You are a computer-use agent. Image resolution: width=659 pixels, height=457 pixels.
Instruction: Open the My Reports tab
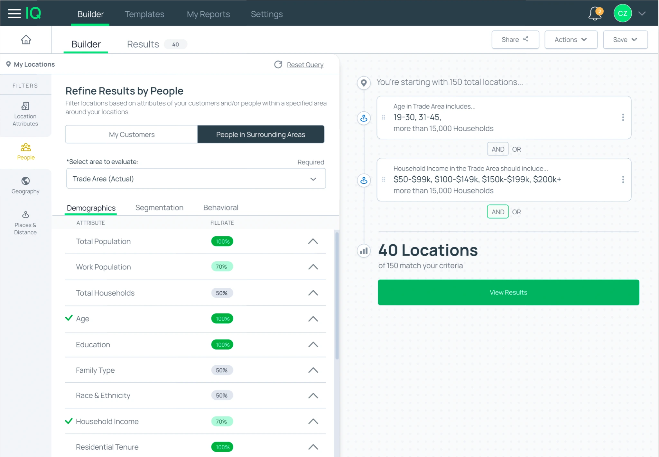208,14
